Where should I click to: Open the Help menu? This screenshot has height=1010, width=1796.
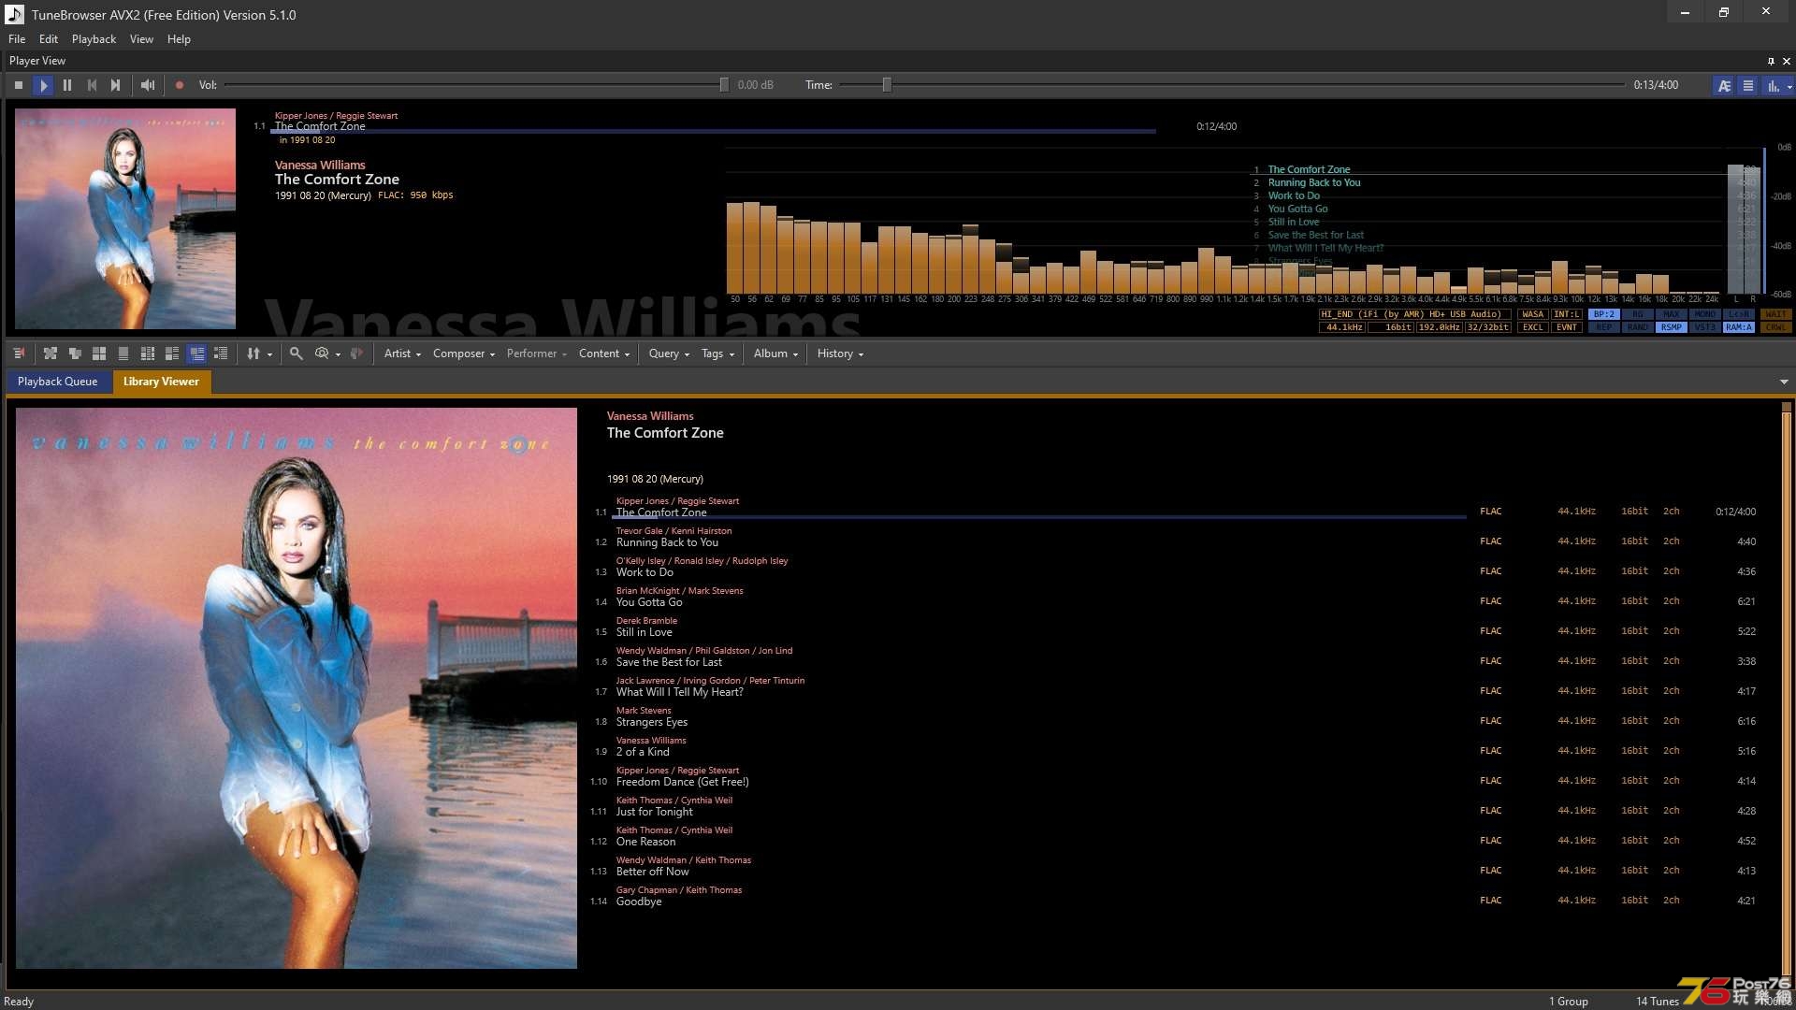coord(179,39)
